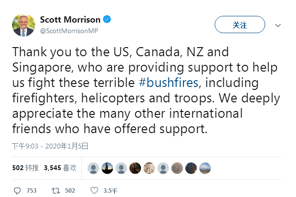The image size is (296, 197).
Task: Click the 3.5千 like count
Action: pyautogui.click(x=110, y=190)
